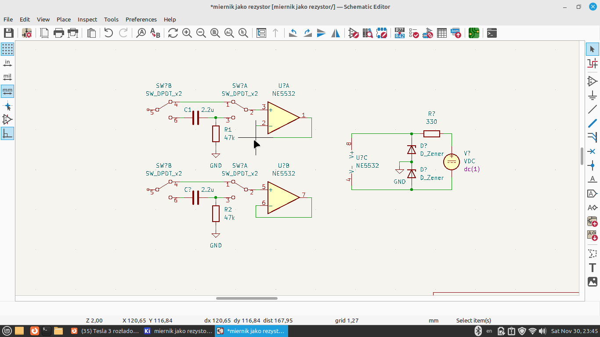
Task: Select the Add Image tool
Action: (x=593, y=282)
